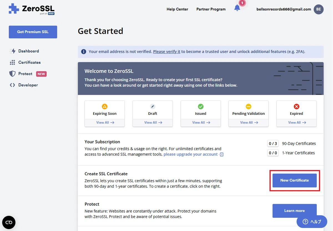Click the 90-Day Certificates label
The height and width of the screenshot is (231, 333).
point(299,144)
